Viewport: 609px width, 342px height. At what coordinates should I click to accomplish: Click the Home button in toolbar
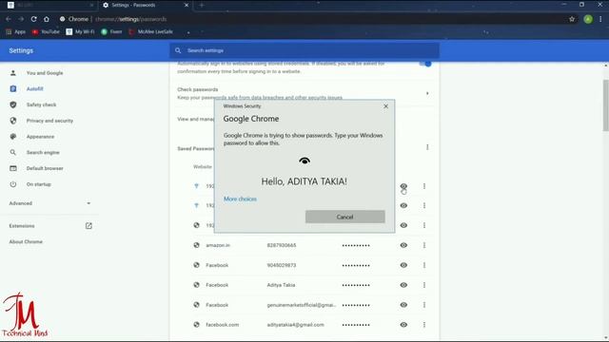(x=47, y=19)
